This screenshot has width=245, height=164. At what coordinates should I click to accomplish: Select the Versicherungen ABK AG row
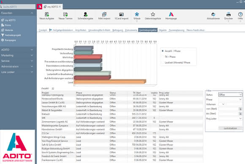pos(122,106)
